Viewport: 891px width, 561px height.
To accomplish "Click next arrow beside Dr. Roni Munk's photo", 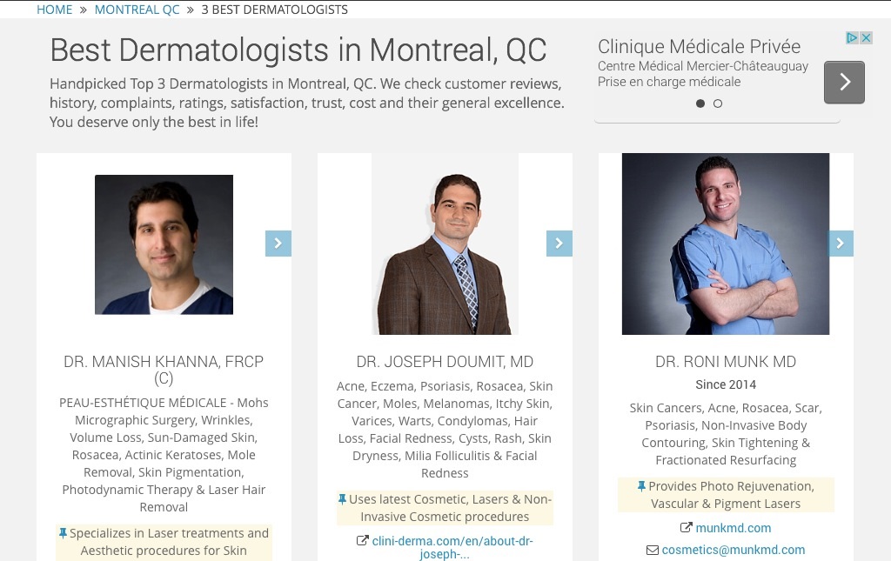I will (841, 244).
